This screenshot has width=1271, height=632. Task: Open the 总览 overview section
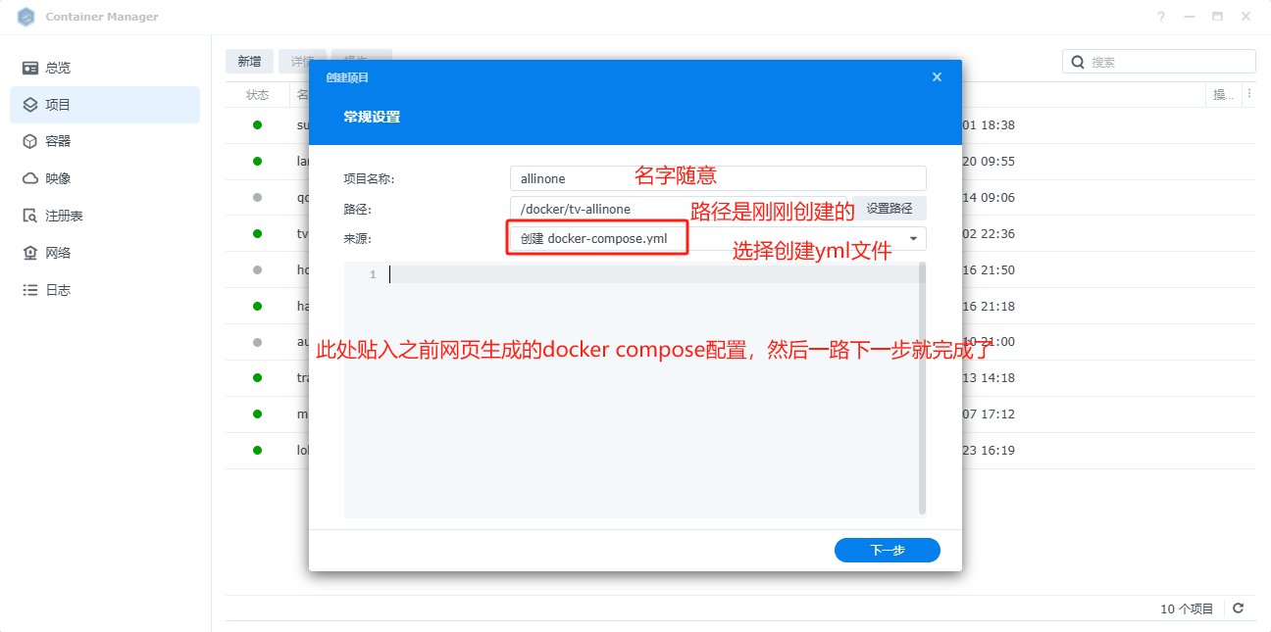[x=57, y=68]
